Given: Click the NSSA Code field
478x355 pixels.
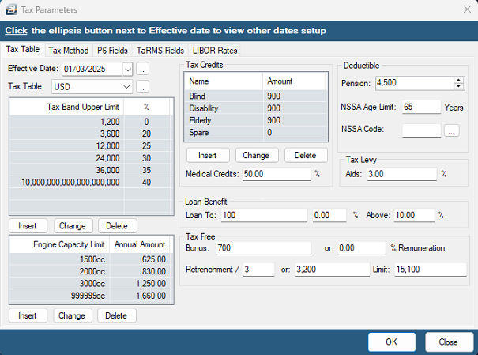Looking at the screenshot, I should (421, 130).
